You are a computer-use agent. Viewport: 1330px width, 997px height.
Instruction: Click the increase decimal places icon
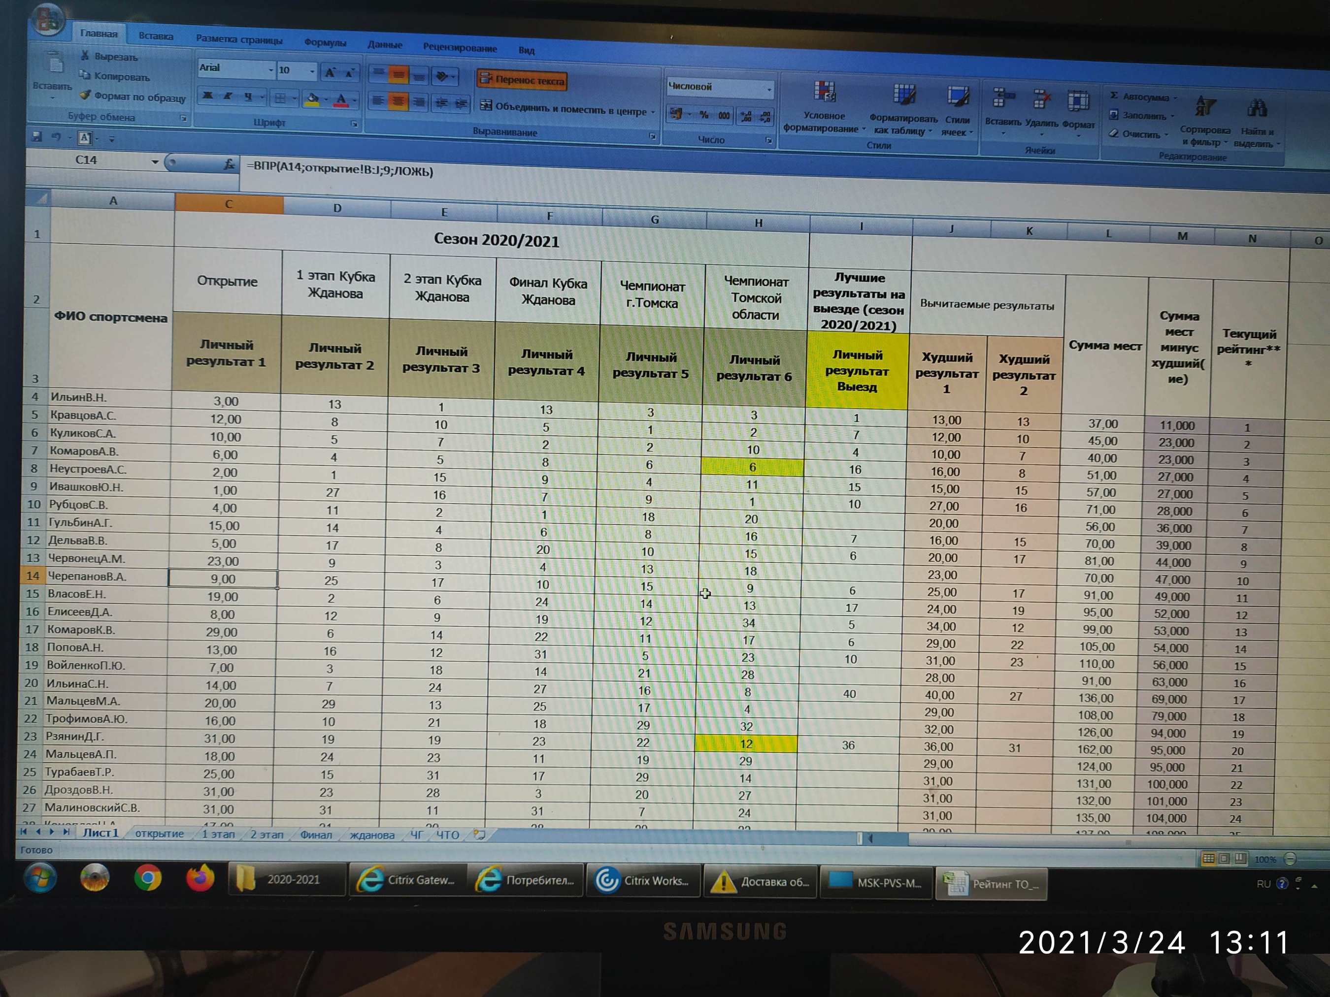point(746,116)
